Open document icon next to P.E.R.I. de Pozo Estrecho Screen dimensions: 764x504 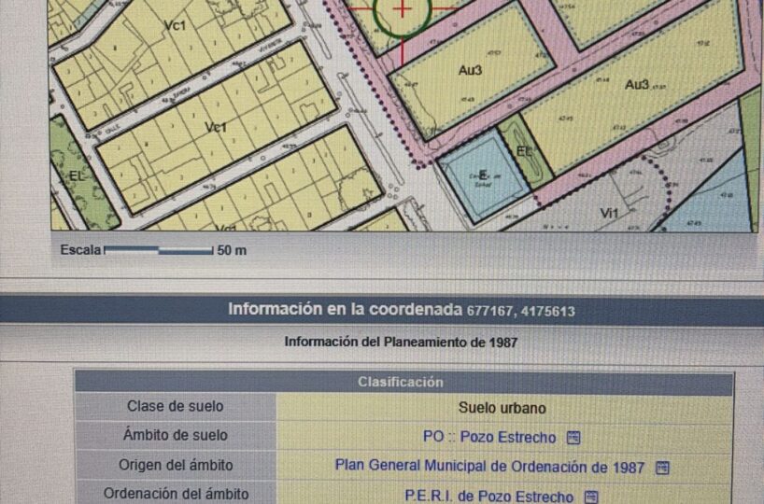click(590, 497)
